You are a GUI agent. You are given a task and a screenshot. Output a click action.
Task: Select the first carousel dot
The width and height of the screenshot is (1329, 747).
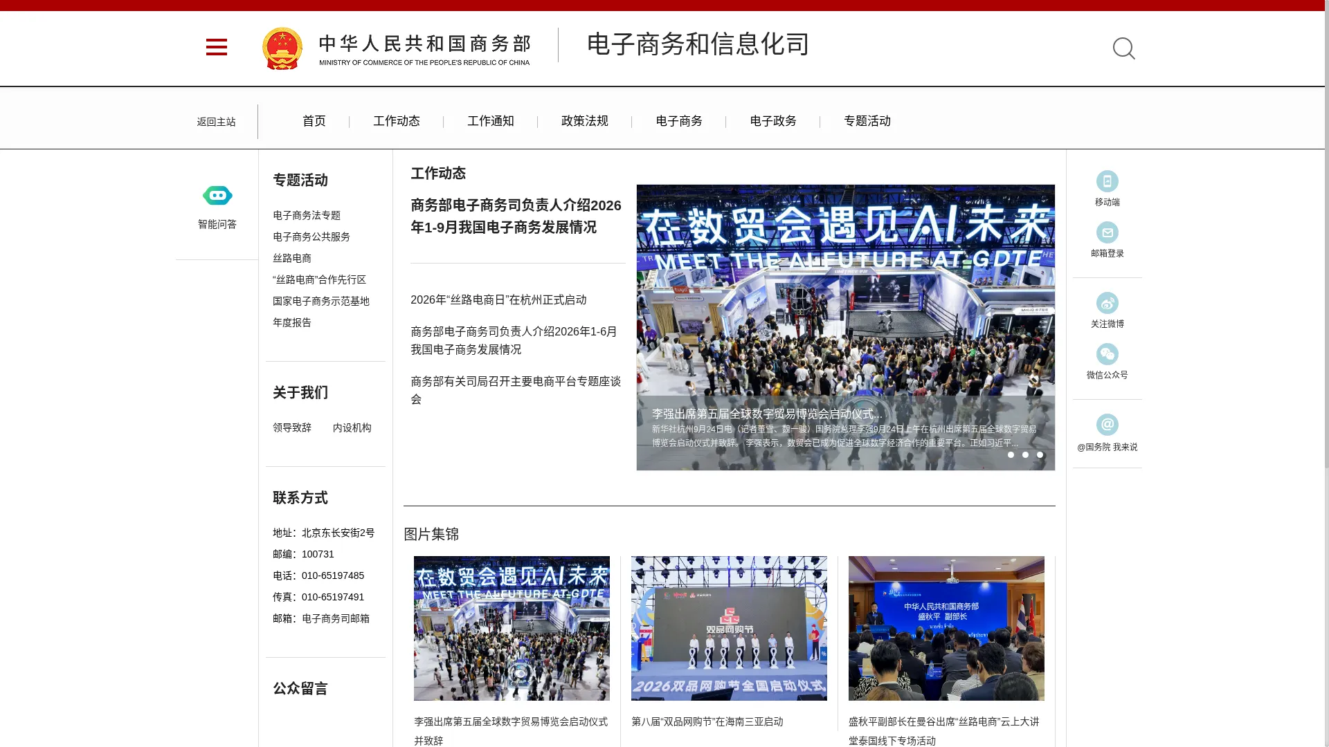1011,454
